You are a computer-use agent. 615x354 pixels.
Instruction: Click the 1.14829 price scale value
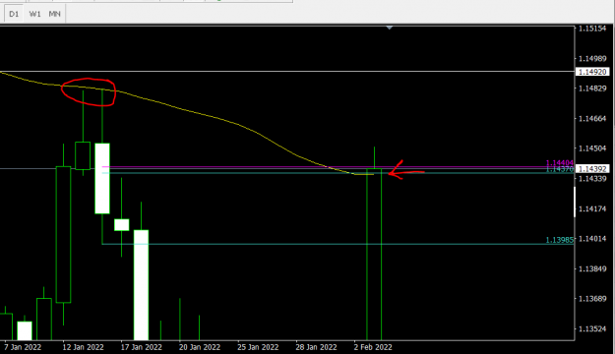point(592,88)
